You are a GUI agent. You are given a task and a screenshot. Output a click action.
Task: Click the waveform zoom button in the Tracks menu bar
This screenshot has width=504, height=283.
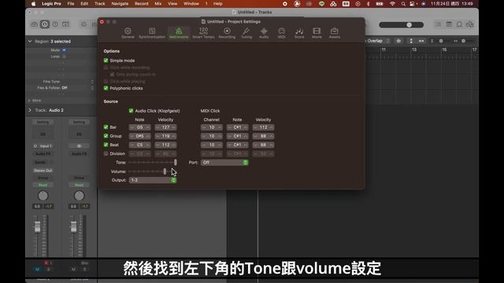point(398,41)
